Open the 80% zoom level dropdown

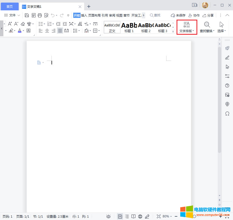167,216
